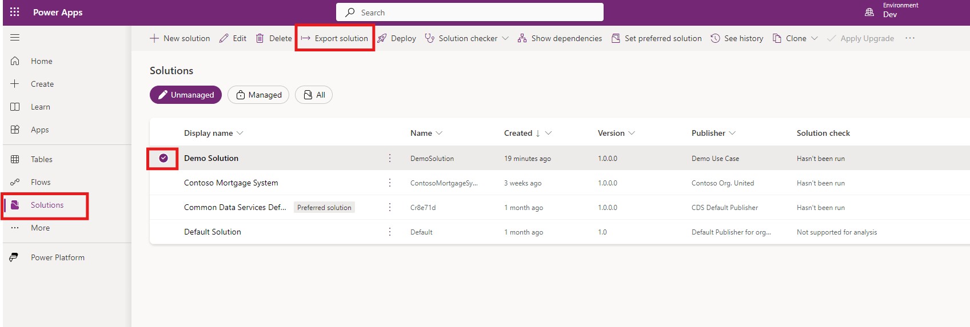Viewport: 970px width, 327px height.
Task: Switch to the All solutions filter
Action: 314,95
